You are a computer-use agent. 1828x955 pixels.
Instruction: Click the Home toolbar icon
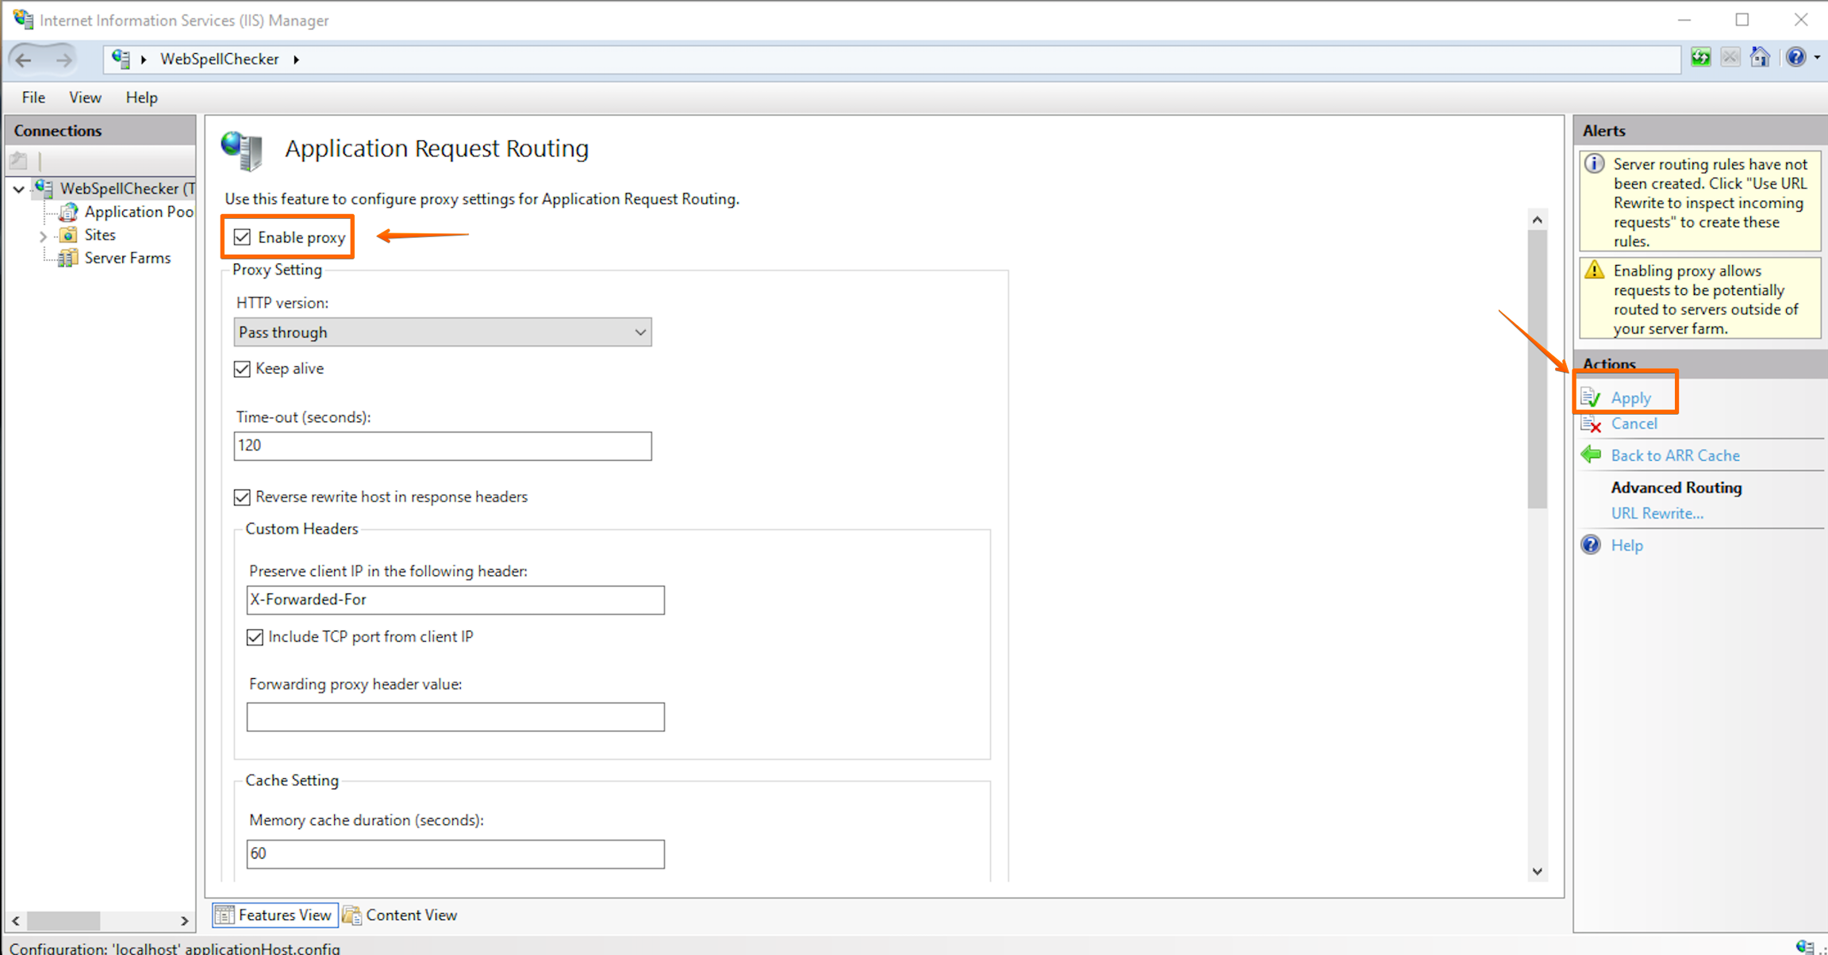coord(1760,57)
